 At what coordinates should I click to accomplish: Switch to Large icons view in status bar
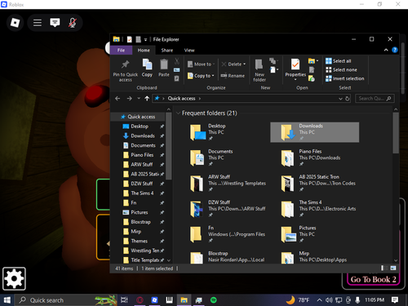393,268
